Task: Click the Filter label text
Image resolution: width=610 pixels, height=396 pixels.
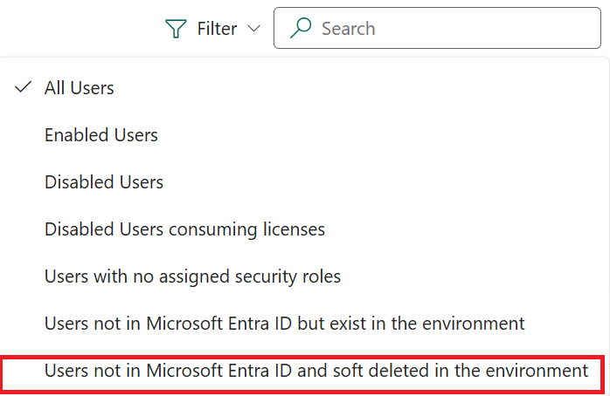Action: click(x=217, y=29)
